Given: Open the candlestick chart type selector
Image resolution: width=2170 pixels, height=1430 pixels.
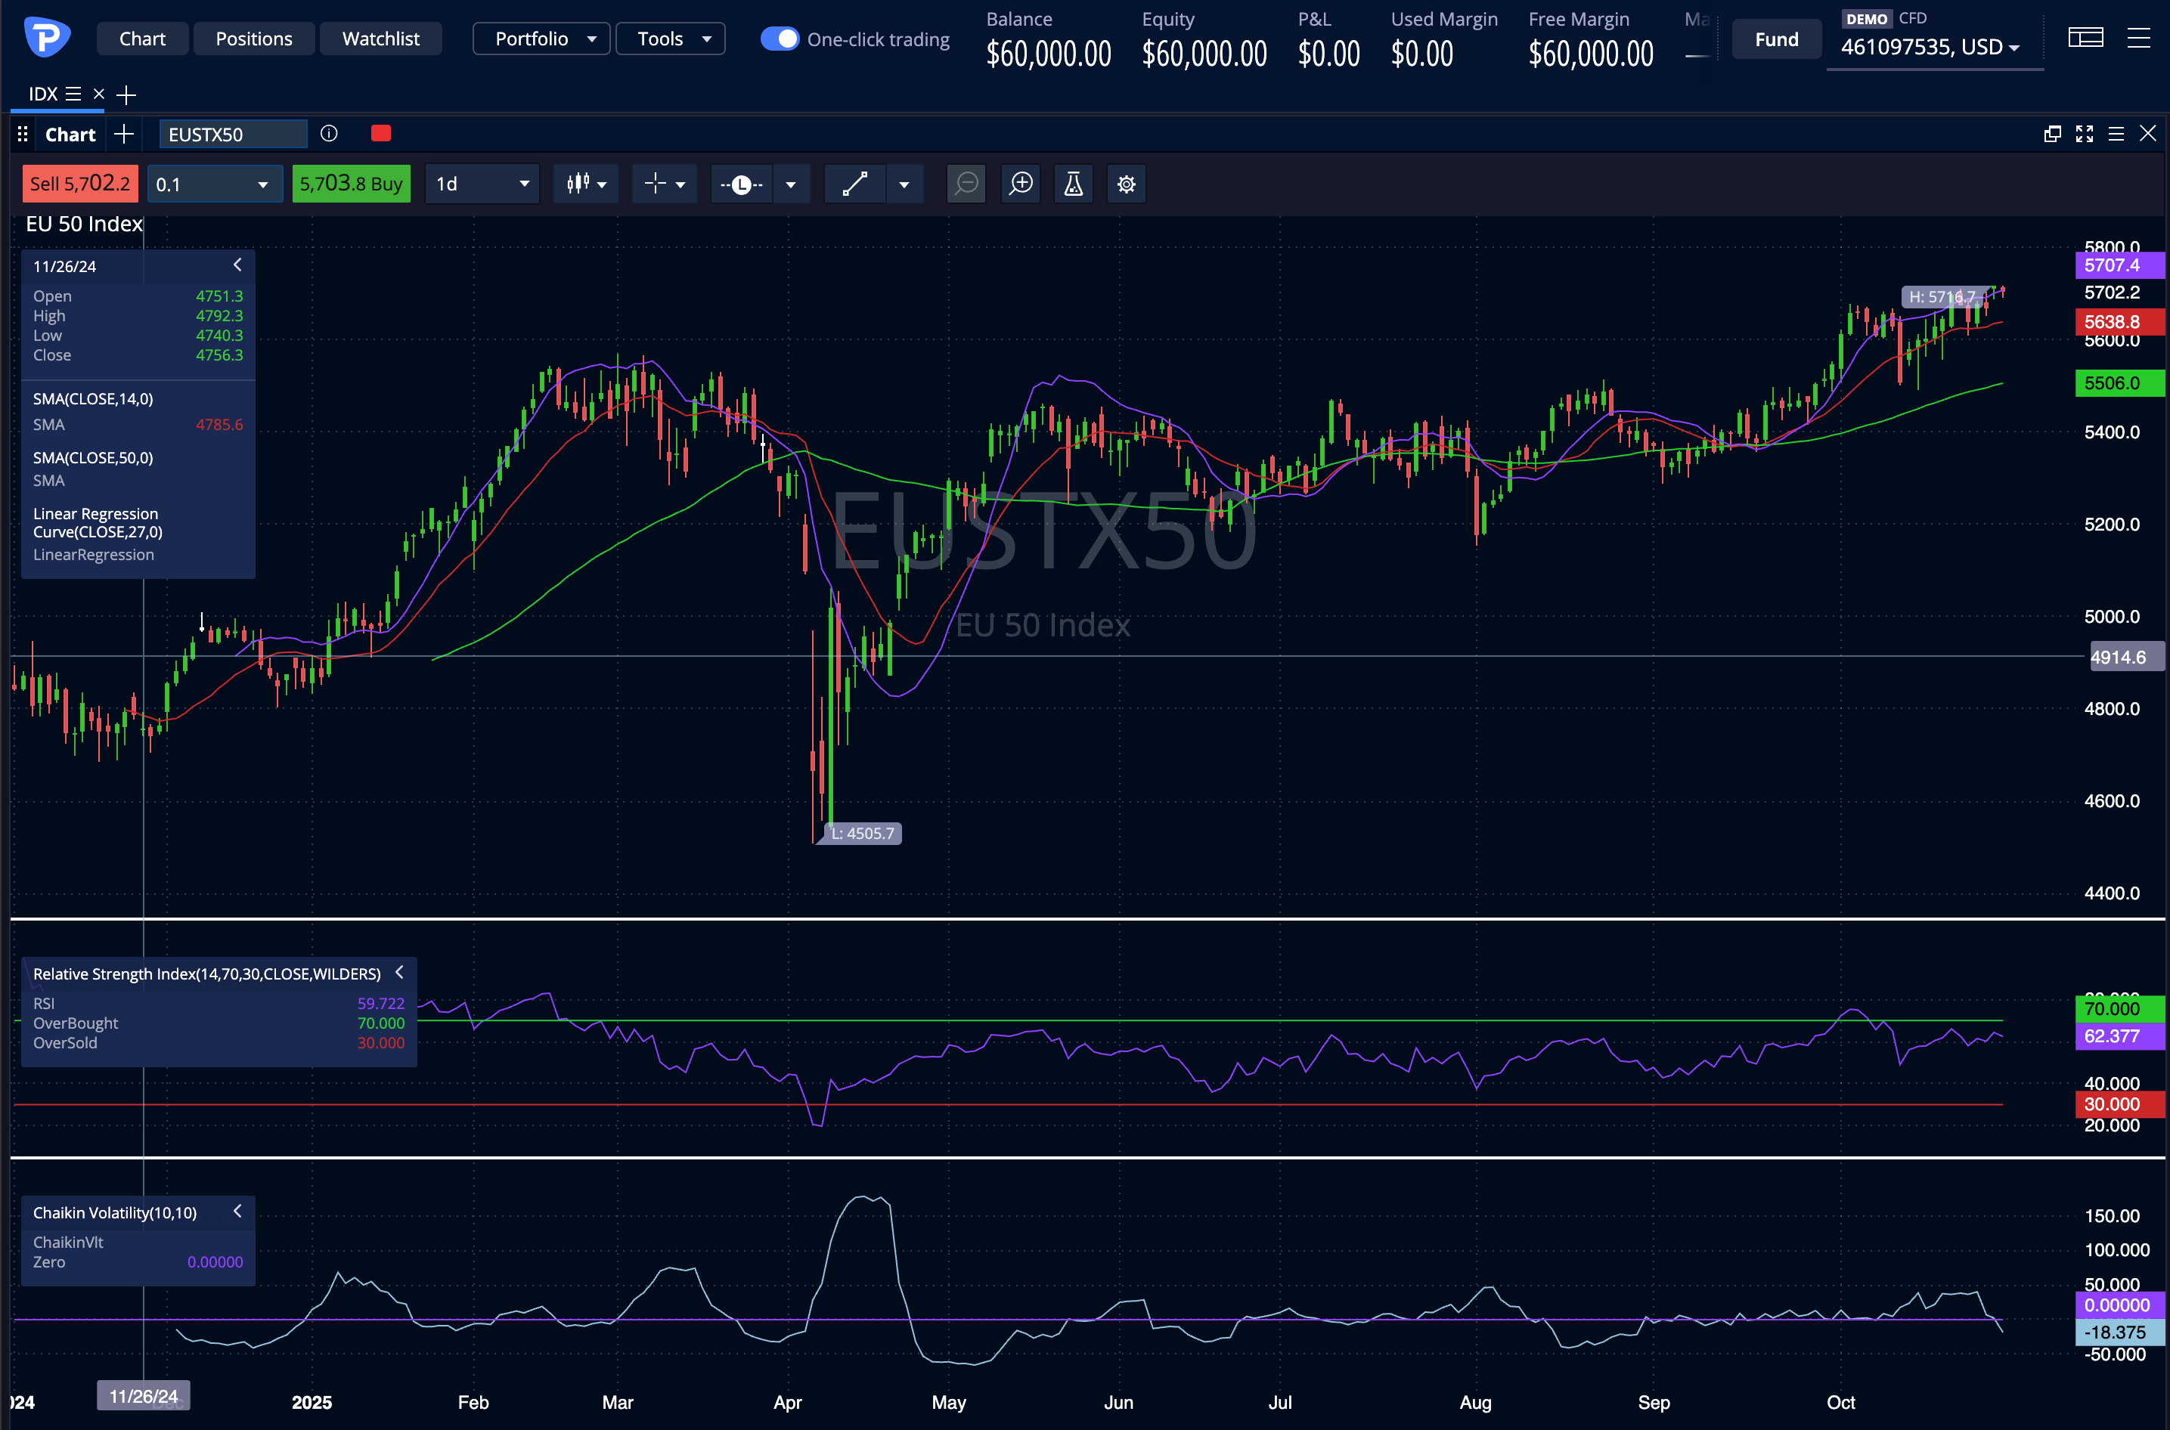Looking at the screenshot, I should 586,184.
